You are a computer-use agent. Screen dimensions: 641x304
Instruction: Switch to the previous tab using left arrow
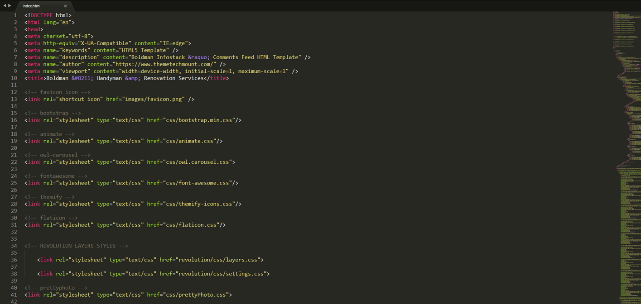[x=5, y=6]
